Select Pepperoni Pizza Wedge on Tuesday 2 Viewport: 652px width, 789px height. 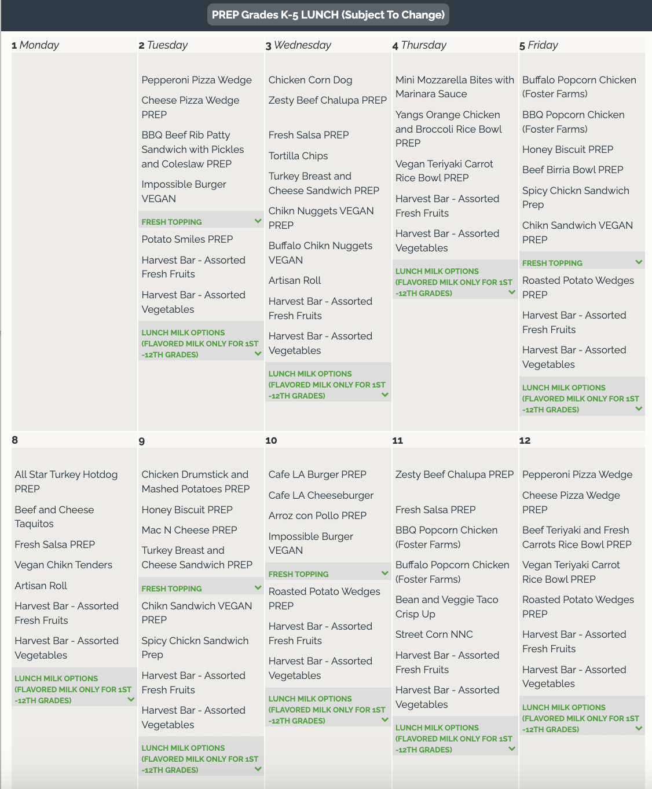pos(196,80)
